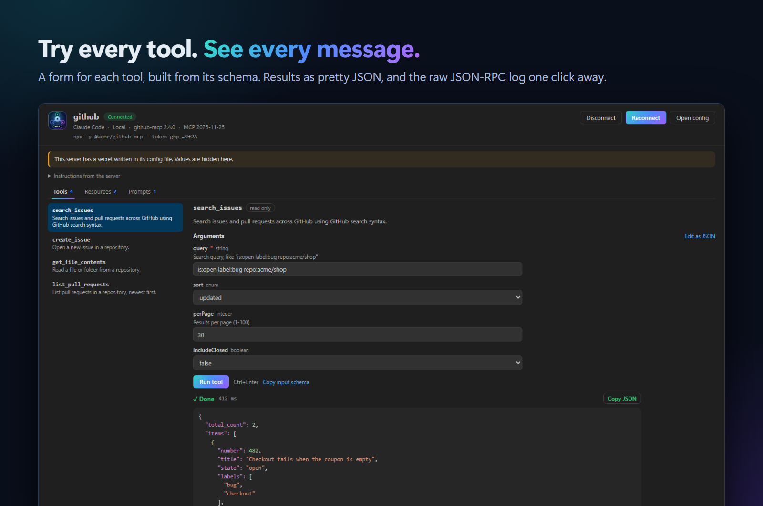Click the secret warning banner text
This screenshot has height=506, width=763.
click(x=144, y=159)
